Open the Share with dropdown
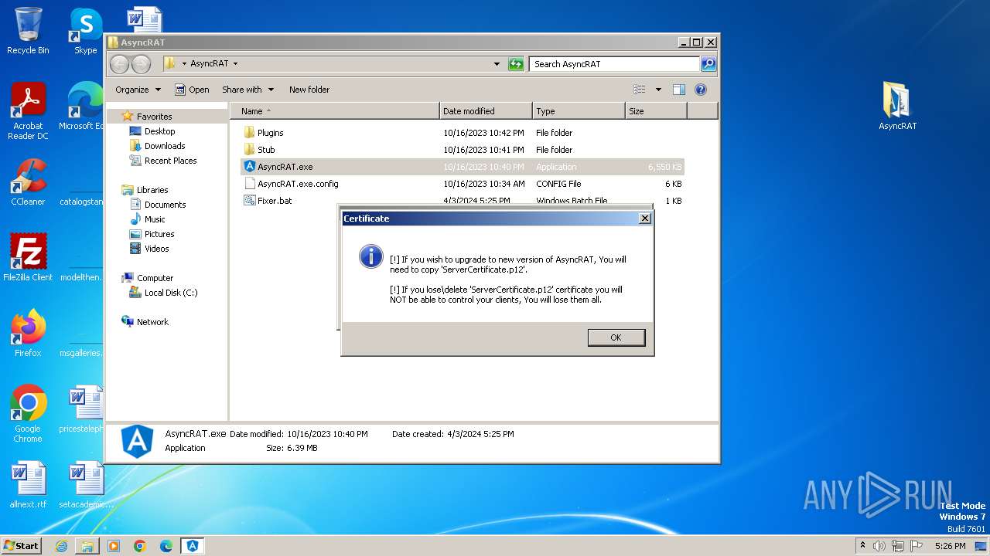The image size is (990, 556). click(x=247, y=90)
